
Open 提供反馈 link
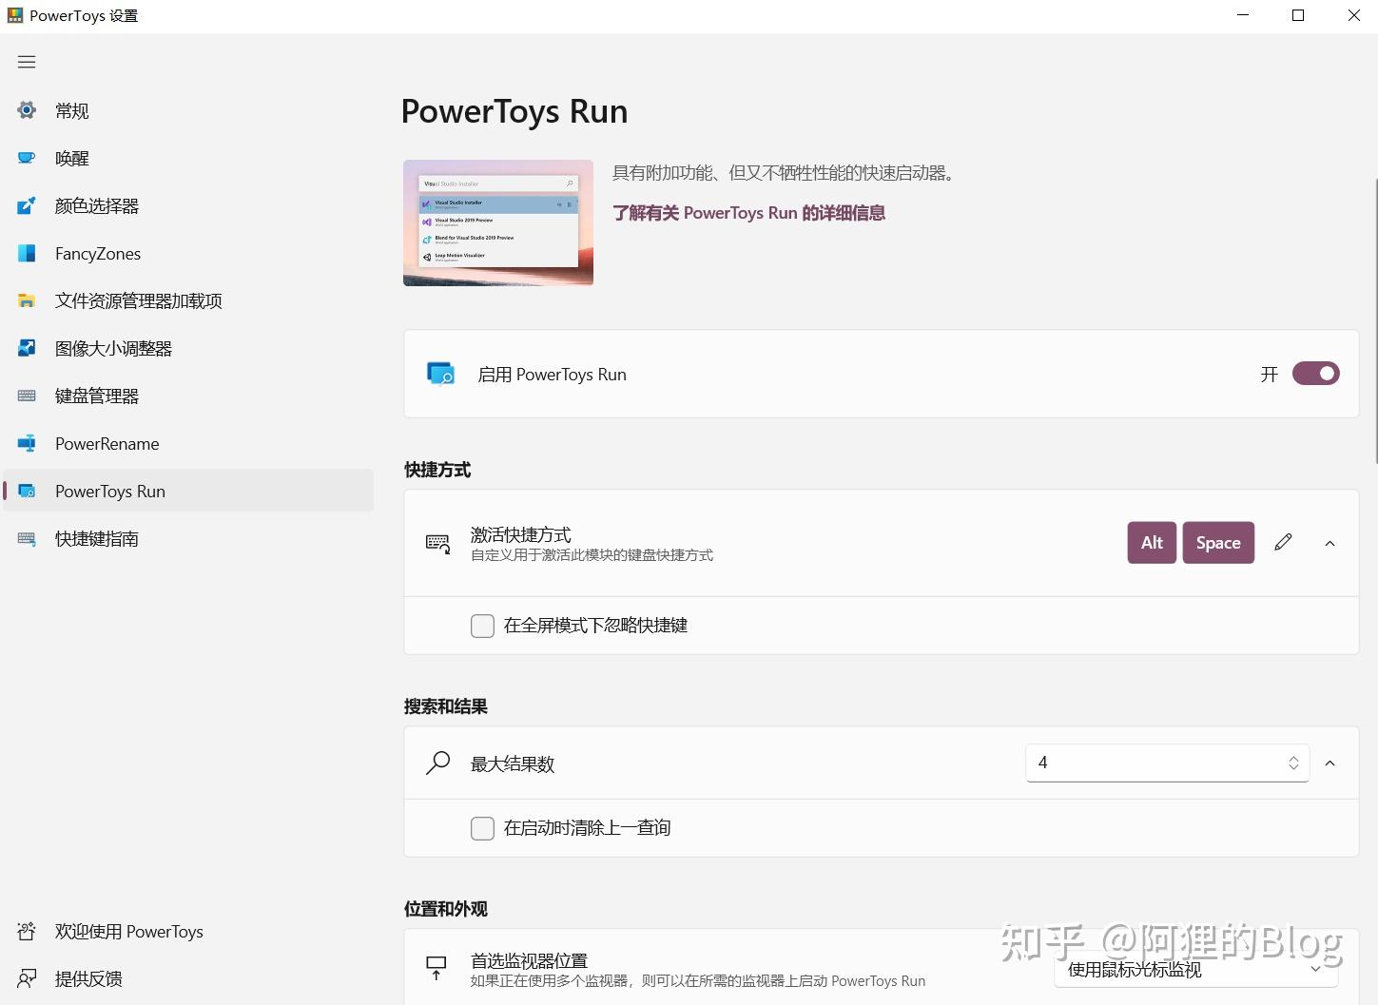tap(188, 978)
